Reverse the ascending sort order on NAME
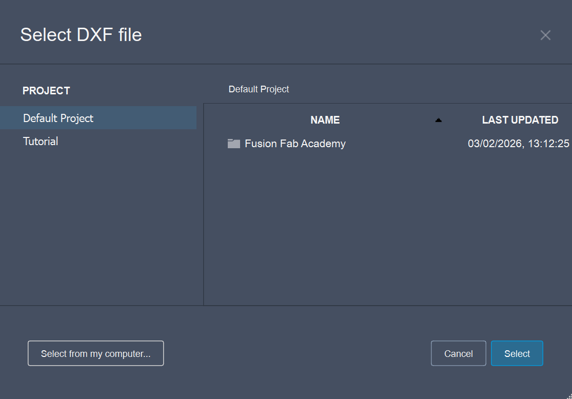This screenshot has height=399, width=572. click(438, 119)
